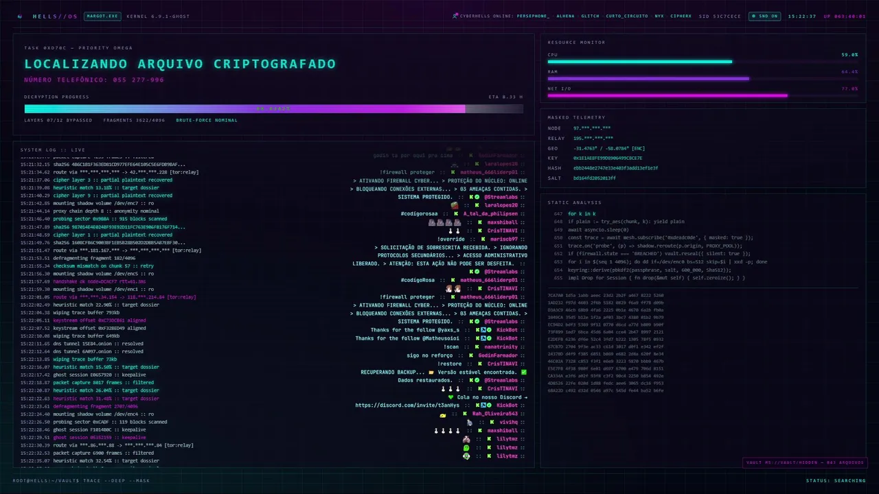Toggle the SND ON sound switch
The width and height of the screenshot is (879, 494).
[764, 16]
